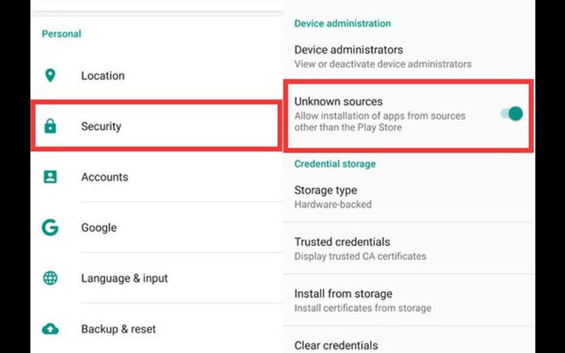
Task: Open the Security settings entry
Action: (x=157, y=126)
